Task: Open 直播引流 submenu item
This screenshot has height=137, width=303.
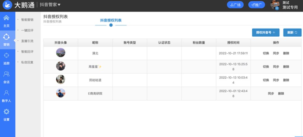Action: (27, 41)
